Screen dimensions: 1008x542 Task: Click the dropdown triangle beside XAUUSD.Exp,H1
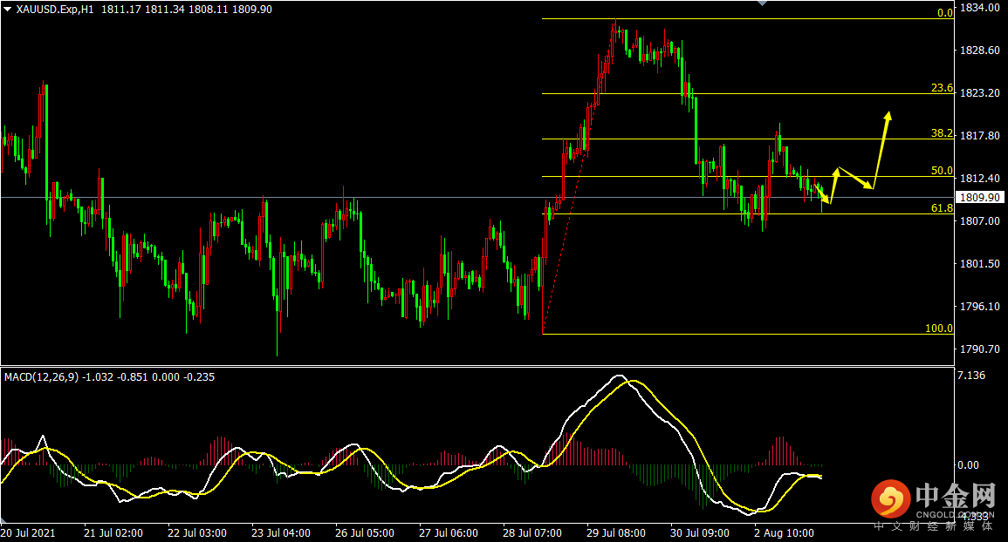tap(8, 10)
